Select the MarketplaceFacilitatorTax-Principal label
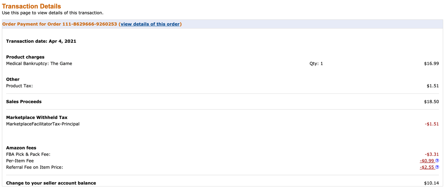Image resolution: width=447 pixels, height=191 pixels. pos(43,124)
